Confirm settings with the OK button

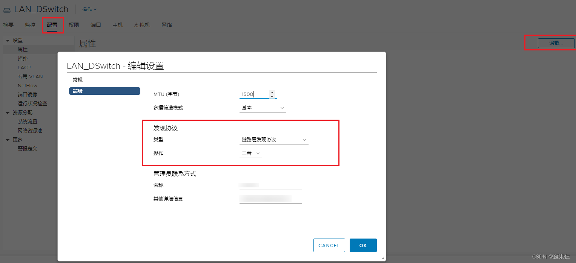[x=363, y=245]
